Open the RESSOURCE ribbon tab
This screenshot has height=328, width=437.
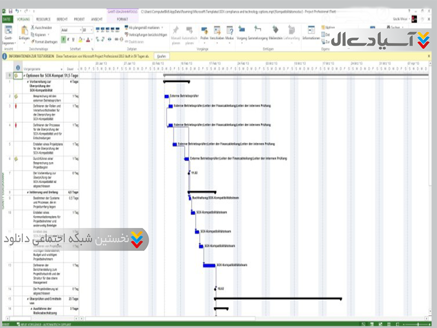pos(42,18)
